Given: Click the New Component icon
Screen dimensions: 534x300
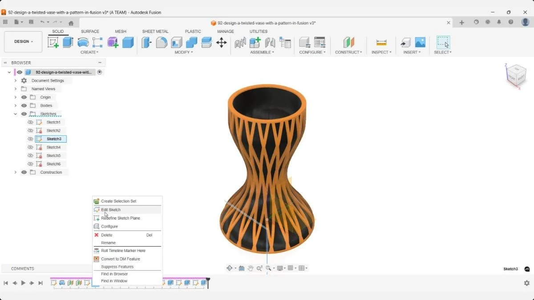Looking at the screenshot, I should tap(255, 42).
